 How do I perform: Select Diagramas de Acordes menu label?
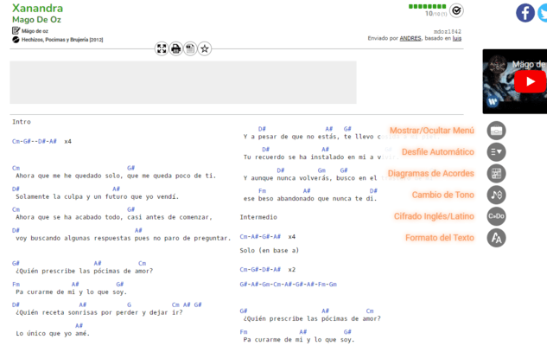tap(431, 173)
